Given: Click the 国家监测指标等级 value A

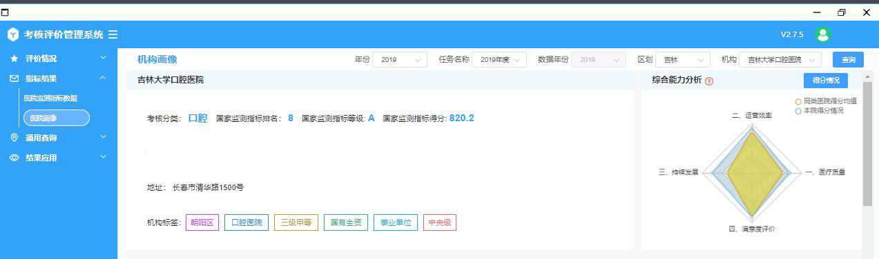Looking at the screenshot, I should (x=371, y=118).
